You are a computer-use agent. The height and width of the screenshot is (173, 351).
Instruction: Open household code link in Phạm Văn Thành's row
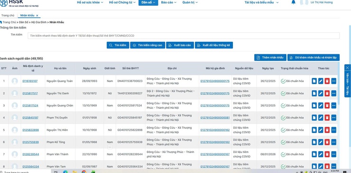215,154
